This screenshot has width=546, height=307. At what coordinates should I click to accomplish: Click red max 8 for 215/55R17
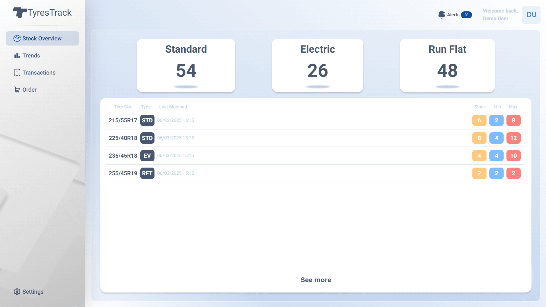click(514, 120)
